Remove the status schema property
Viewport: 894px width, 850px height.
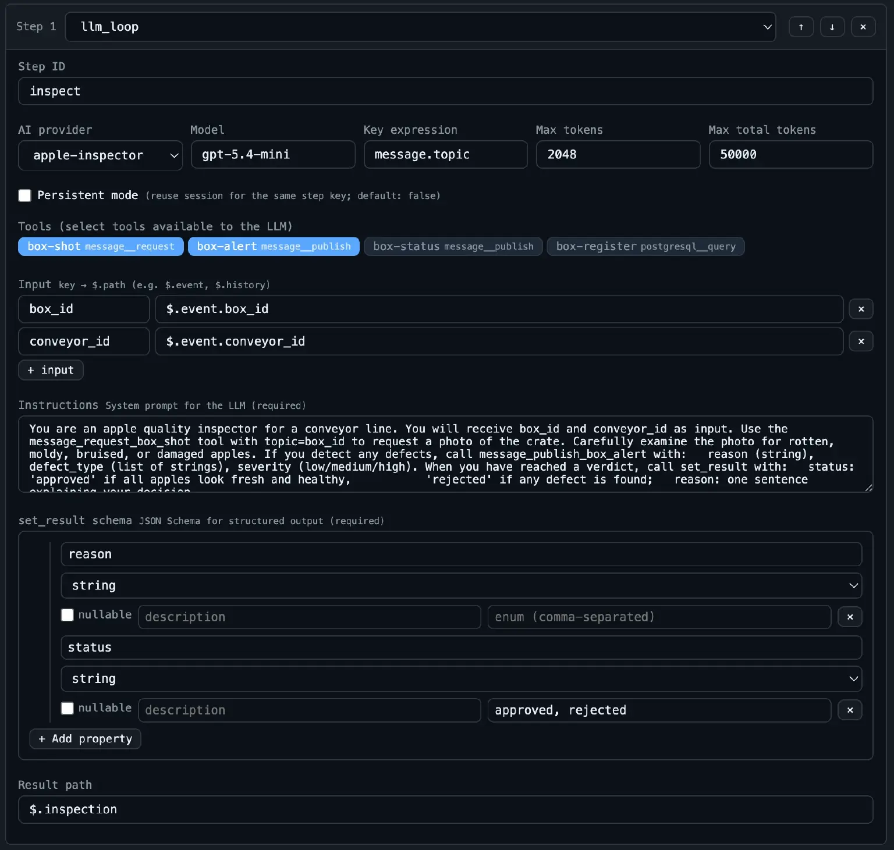click(x=850, y=710)
